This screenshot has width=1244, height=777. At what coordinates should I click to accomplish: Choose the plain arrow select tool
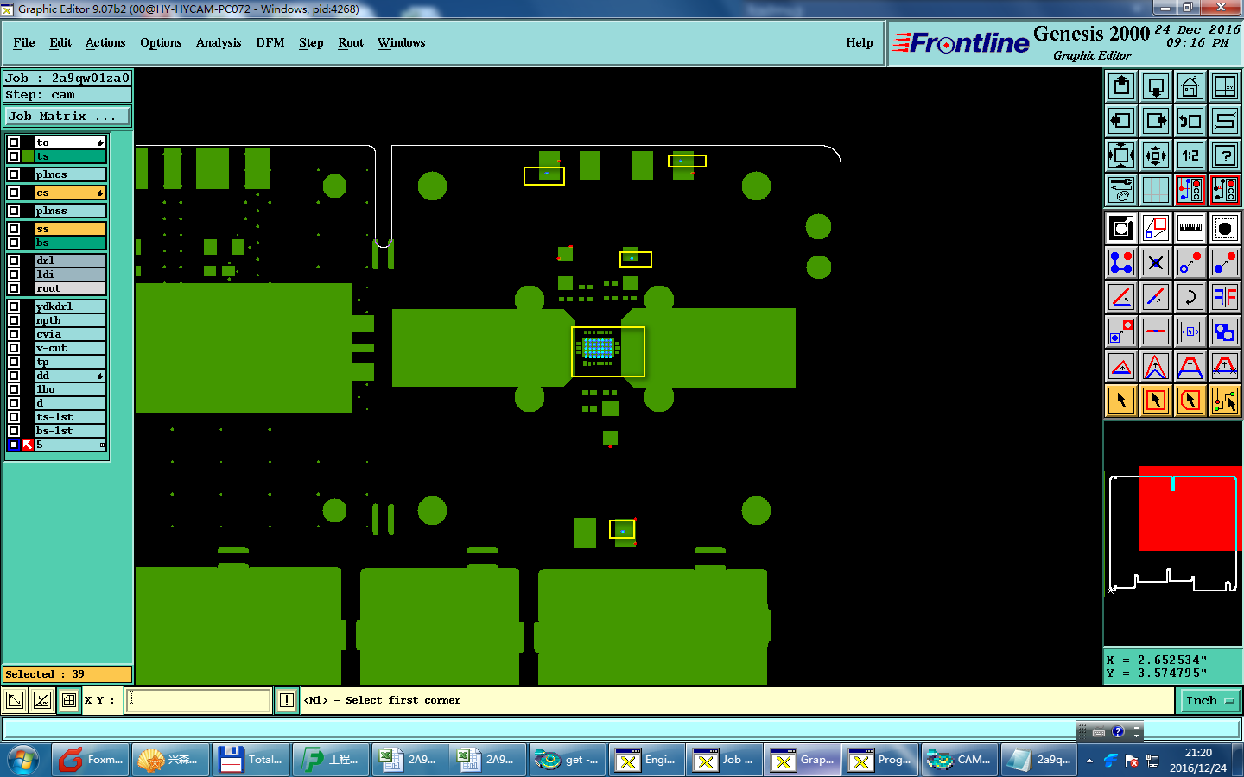[x=1121, y=401]
